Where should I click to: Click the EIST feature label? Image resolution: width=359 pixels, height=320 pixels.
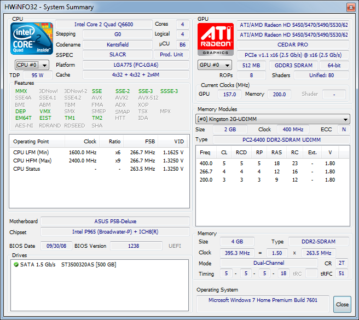(45, 118)
